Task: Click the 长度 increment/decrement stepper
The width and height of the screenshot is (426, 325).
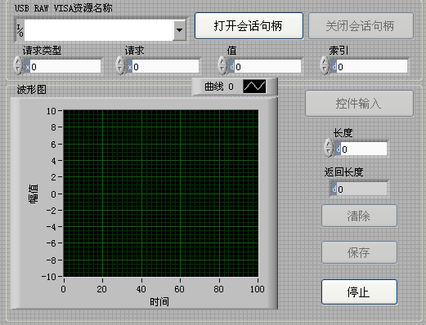Action: coord(329,148)
